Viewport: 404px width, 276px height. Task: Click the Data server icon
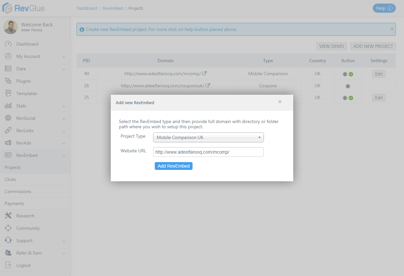(8, 69)
